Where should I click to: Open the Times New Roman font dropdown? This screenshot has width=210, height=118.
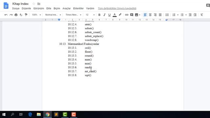click(73, 15)
